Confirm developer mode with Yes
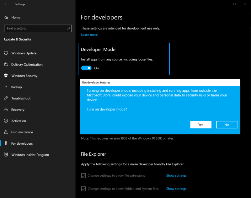 coord(201,125)
